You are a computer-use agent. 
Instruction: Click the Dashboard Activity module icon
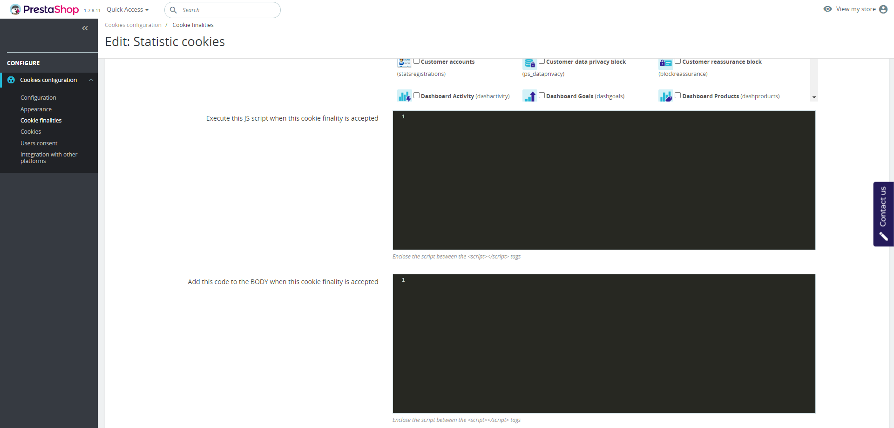point(404,96)
